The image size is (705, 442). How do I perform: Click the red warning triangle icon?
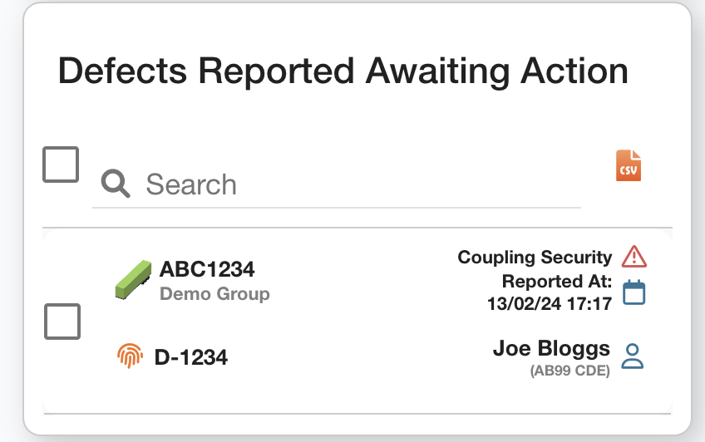point(634,256)
